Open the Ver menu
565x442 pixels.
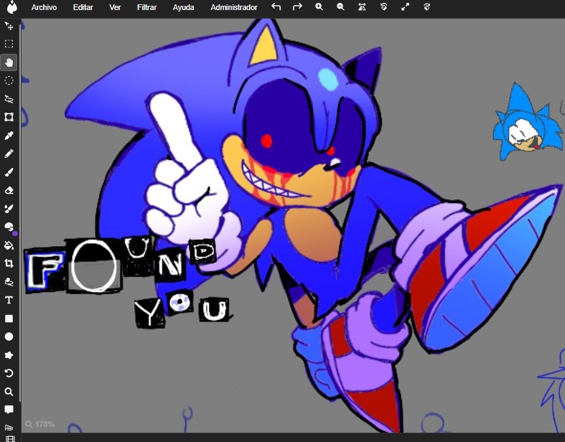pyautogui.click(x=115, y=7)
